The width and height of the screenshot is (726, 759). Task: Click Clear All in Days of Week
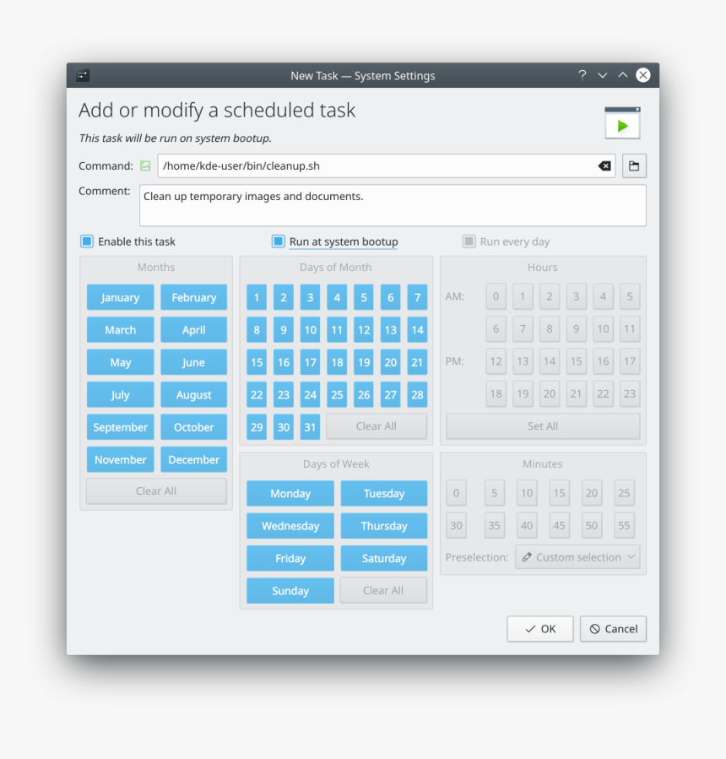(383, 590)
